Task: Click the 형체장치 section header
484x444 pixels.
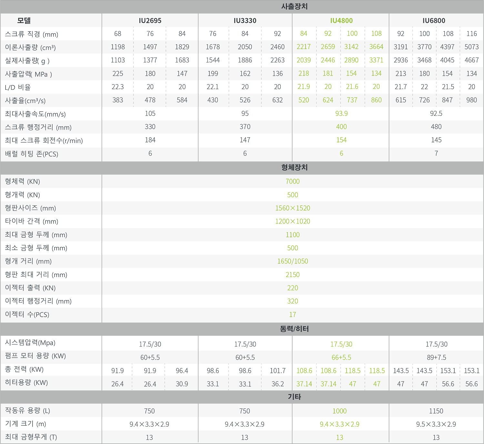Action: [294, 167]
